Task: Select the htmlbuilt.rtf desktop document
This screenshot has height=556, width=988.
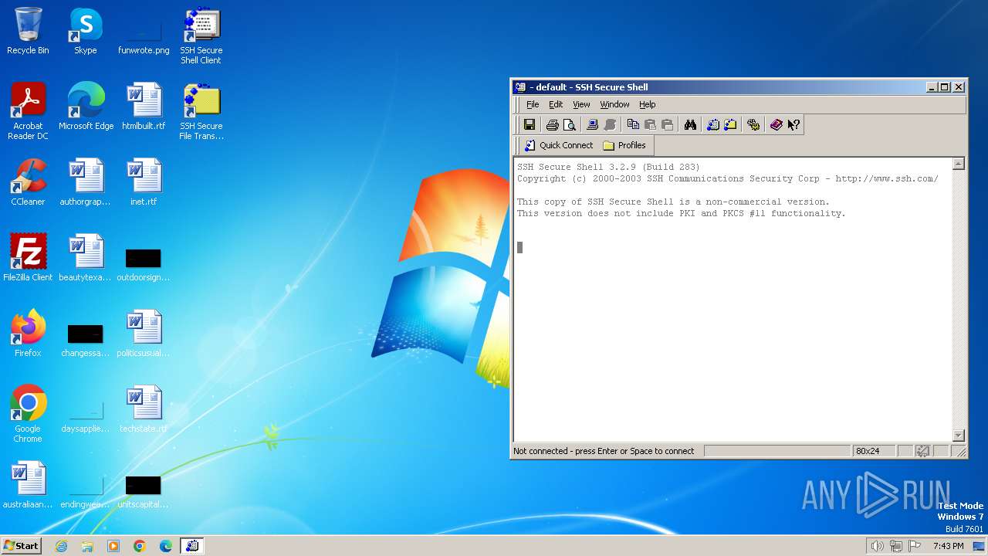Action: coord(144,107)
